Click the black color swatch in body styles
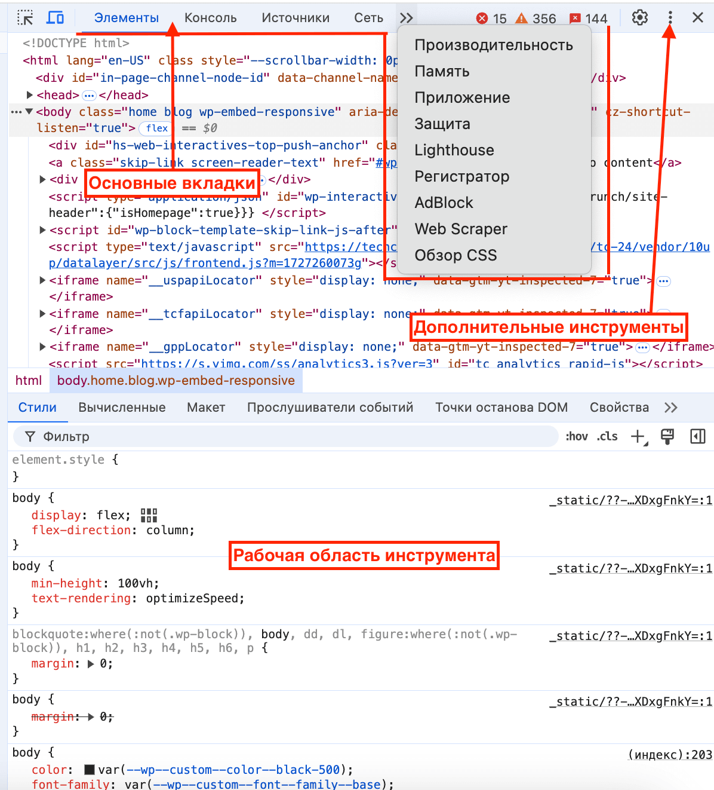Screen dimensions: 714x790 click(90, 770)
